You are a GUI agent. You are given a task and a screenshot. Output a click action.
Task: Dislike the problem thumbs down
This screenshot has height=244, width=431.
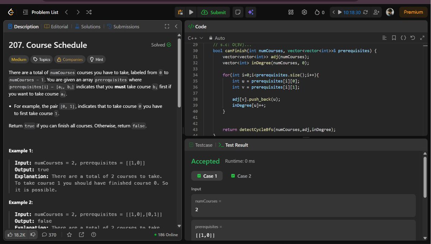pyautogui.click(x=33, y=235)
